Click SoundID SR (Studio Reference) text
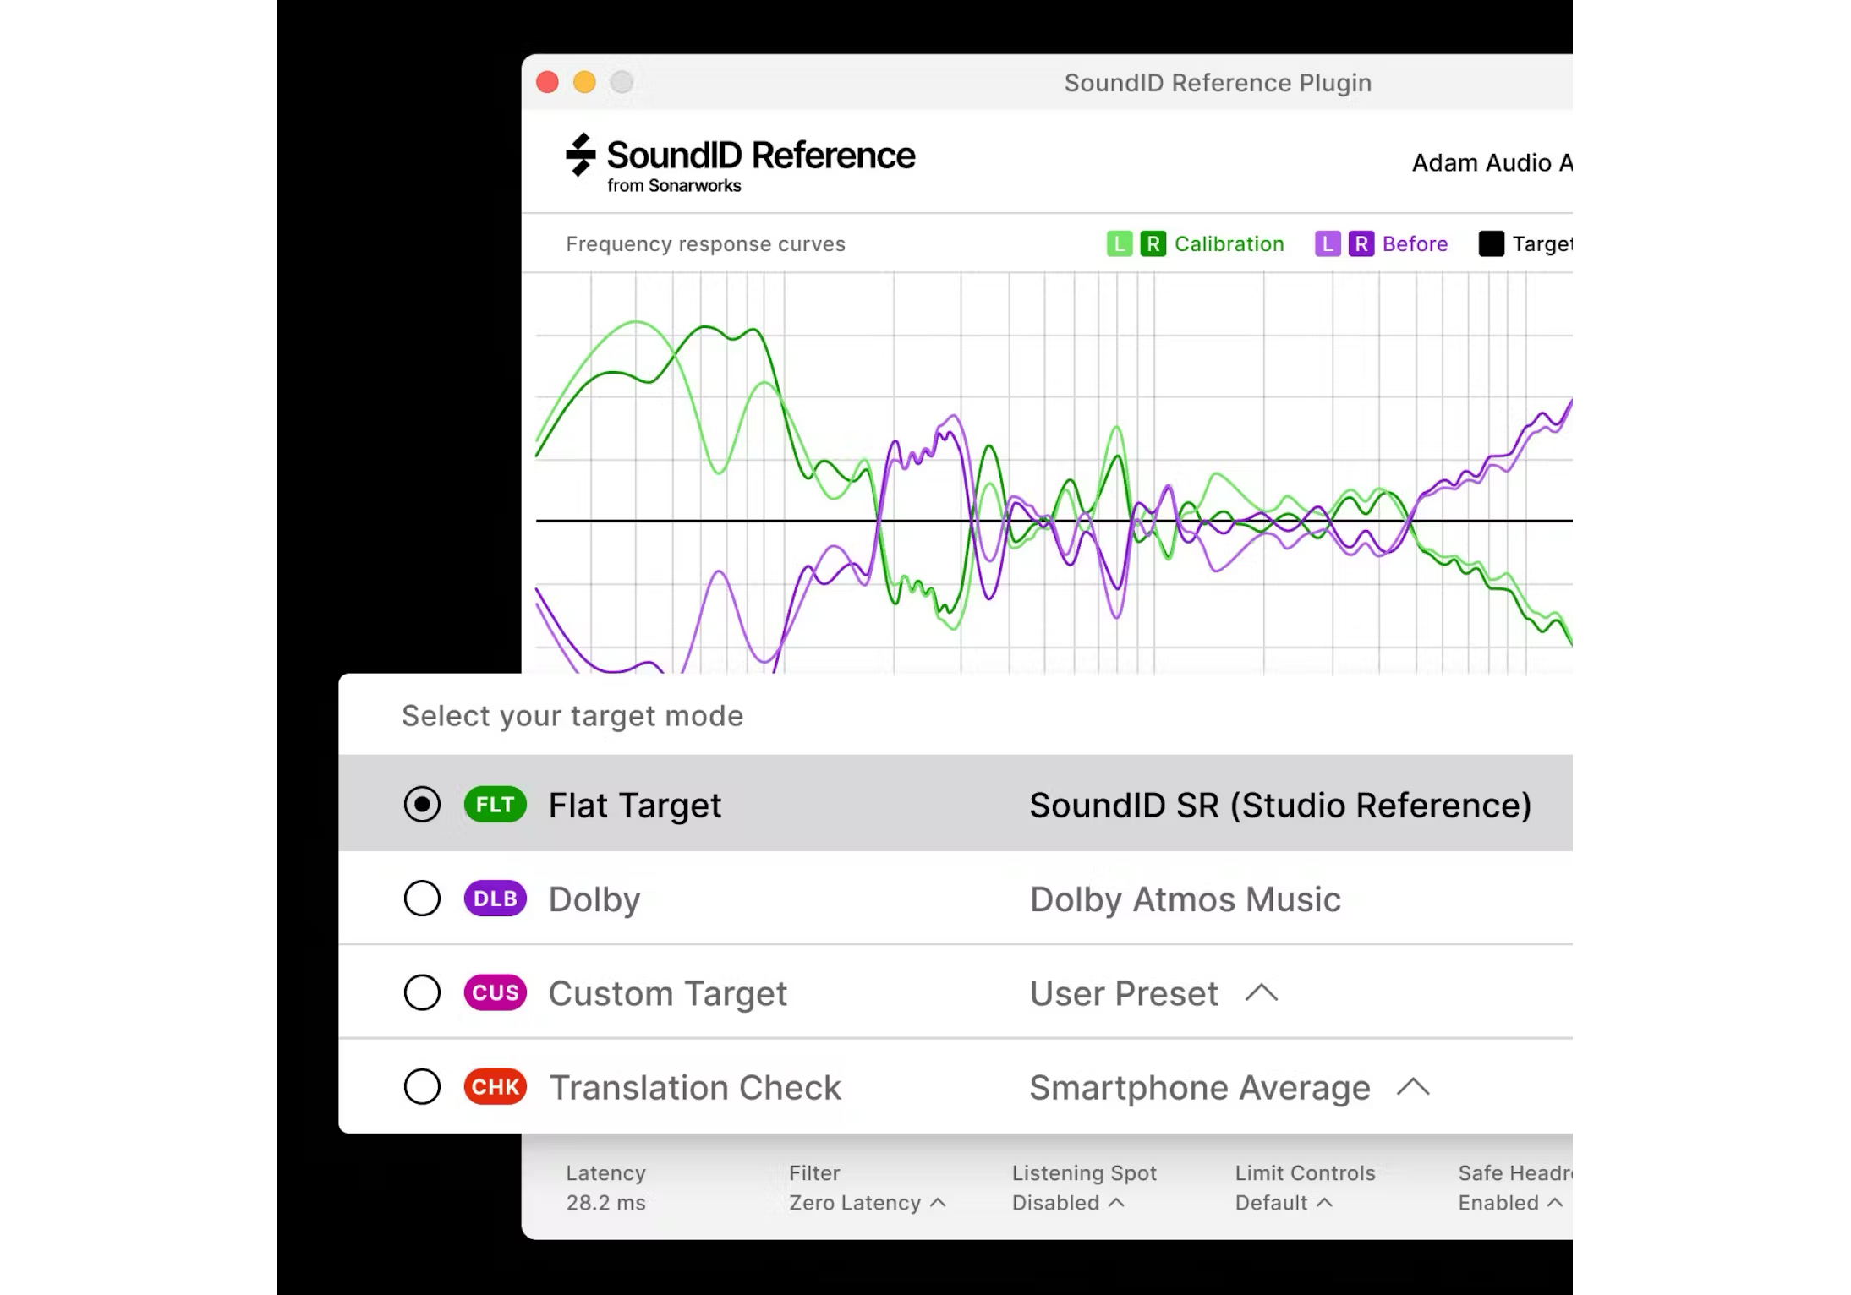Image resolution: width=1851 pixels, height=1295 pixels. 1280,806
